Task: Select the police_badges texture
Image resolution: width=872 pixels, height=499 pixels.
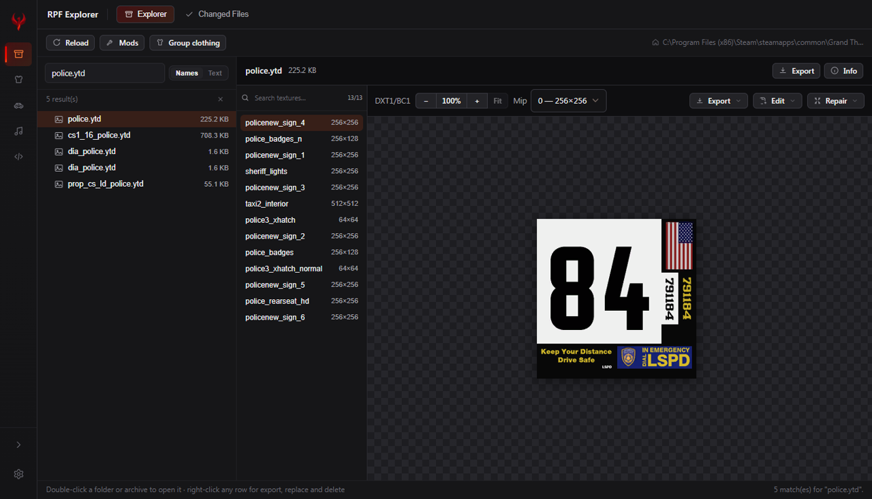Action: point(301,252)
